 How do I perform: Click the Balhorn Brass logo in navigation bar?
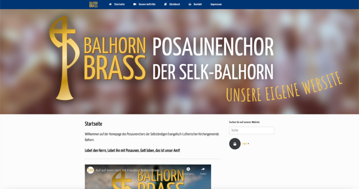93,4
